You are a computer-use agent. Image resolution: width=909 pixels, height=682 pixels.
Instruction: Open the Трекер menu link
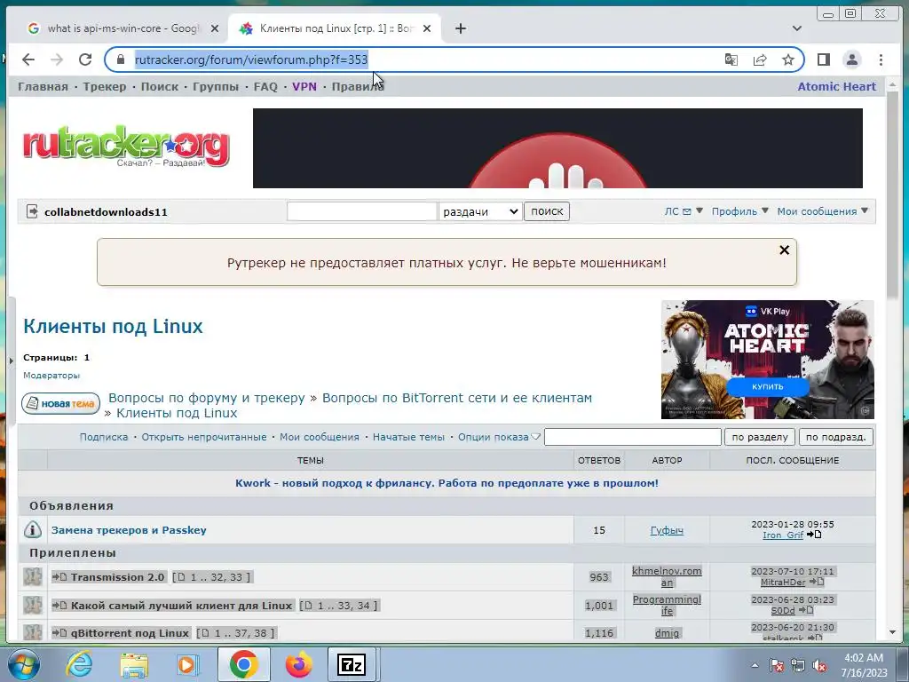(105, 87)
